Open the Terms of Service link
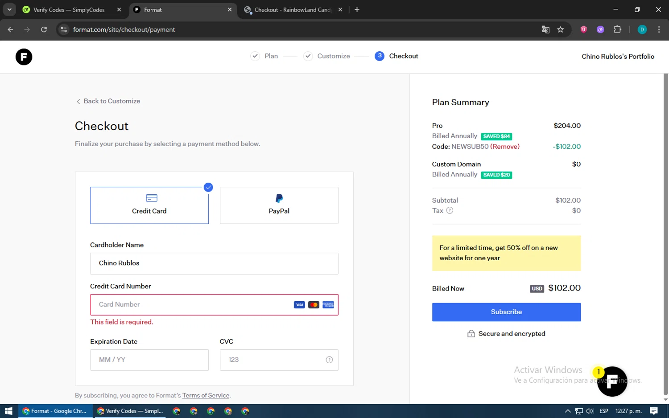The image size is (669, 418). [x=206, y=395]
